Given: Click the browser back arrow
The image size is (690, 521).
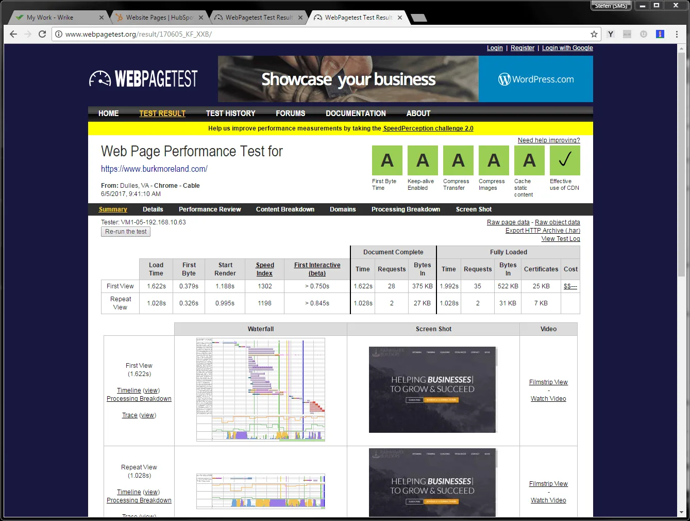Looking at the screenshot, I should click(x=13, y=34).
